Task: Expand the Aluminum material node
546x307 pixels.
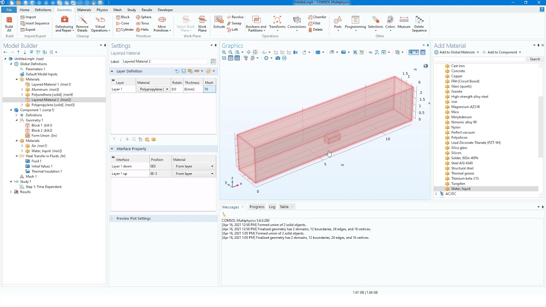Action: (x=22, y=90)
